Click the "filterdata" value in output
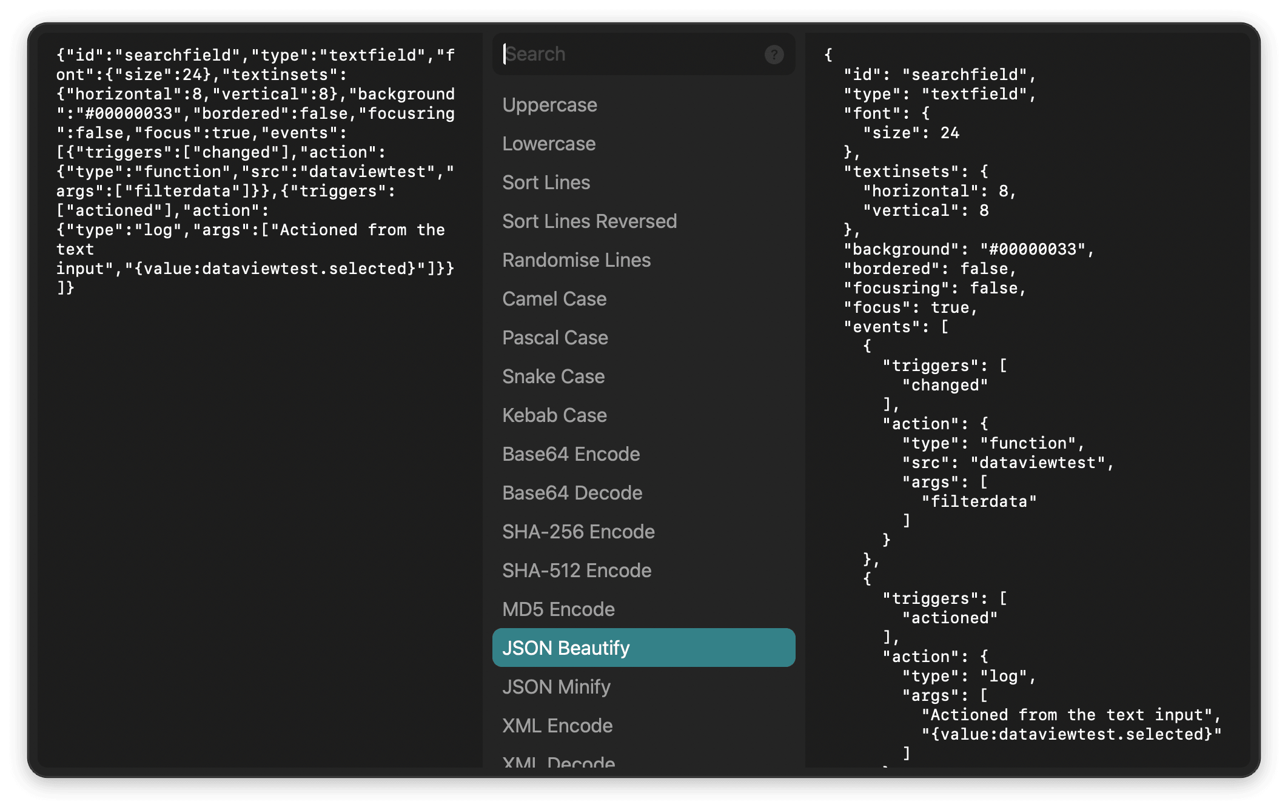The width and height of the screenshot is (1288, 810). click(x=979, y=501)
